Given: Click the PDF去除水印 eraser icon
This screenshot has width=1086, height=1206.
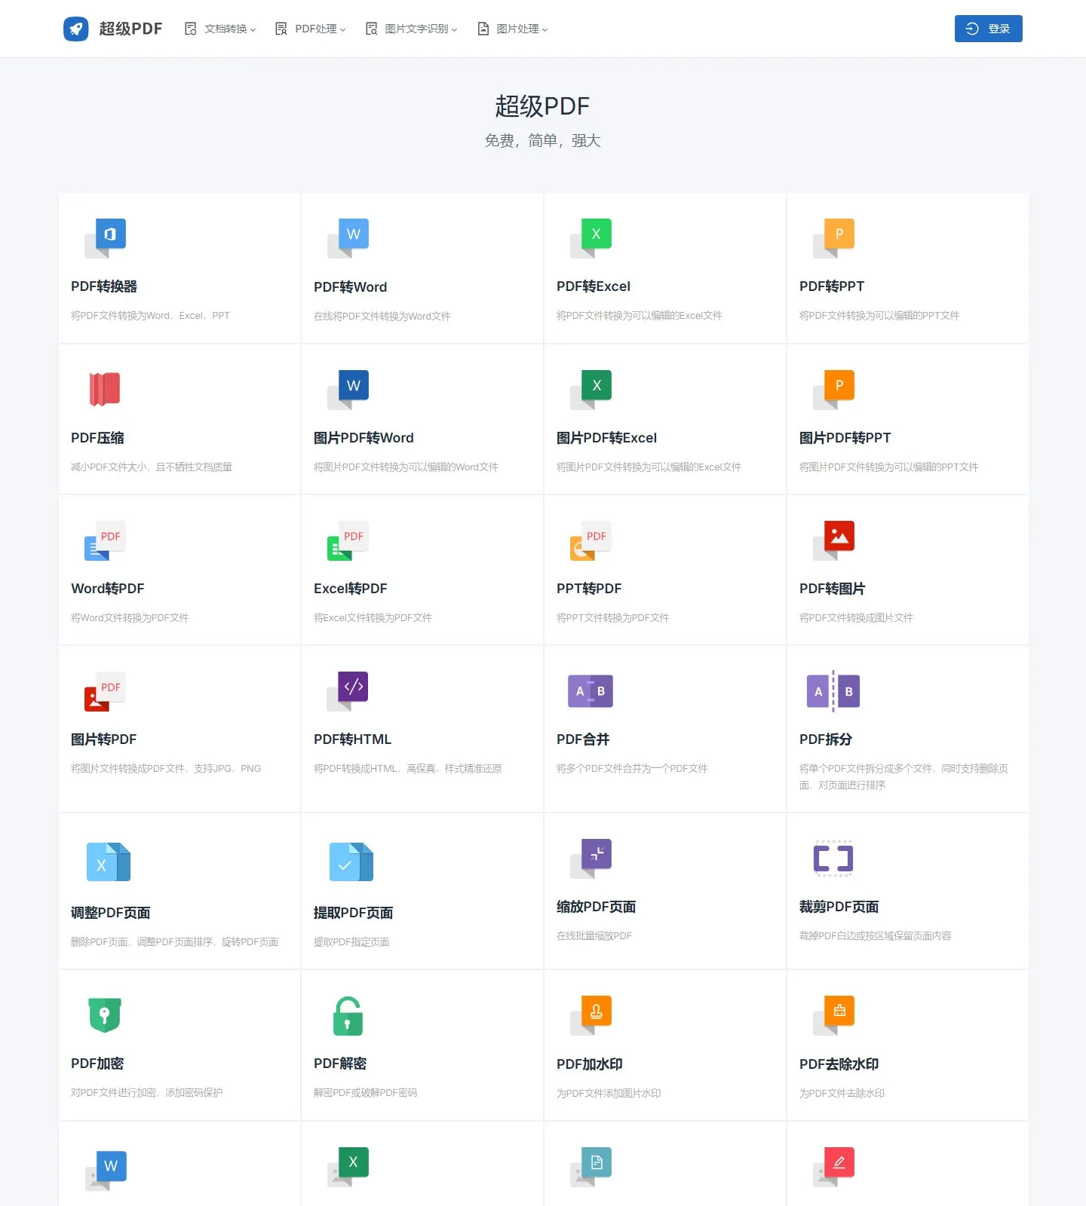Looking at the screenshot, I should click(833, 1015).
